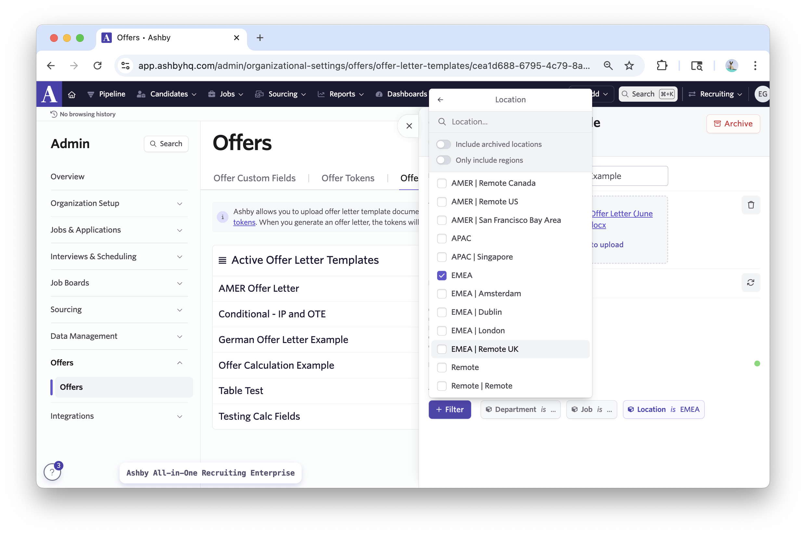806x536 pixels.
Task: Expand Interviews & Scheduling section
Action: (119, 256)
